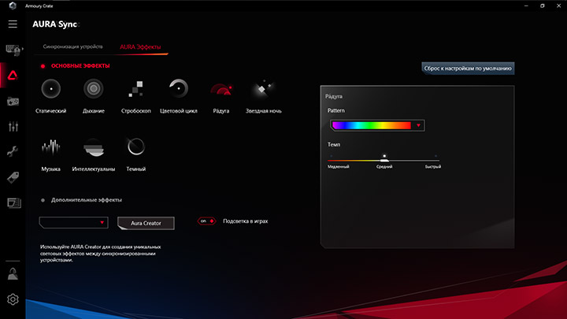Screen dimensions: 567x319
Task: Click the Темп slider handle
Action: 384,158
